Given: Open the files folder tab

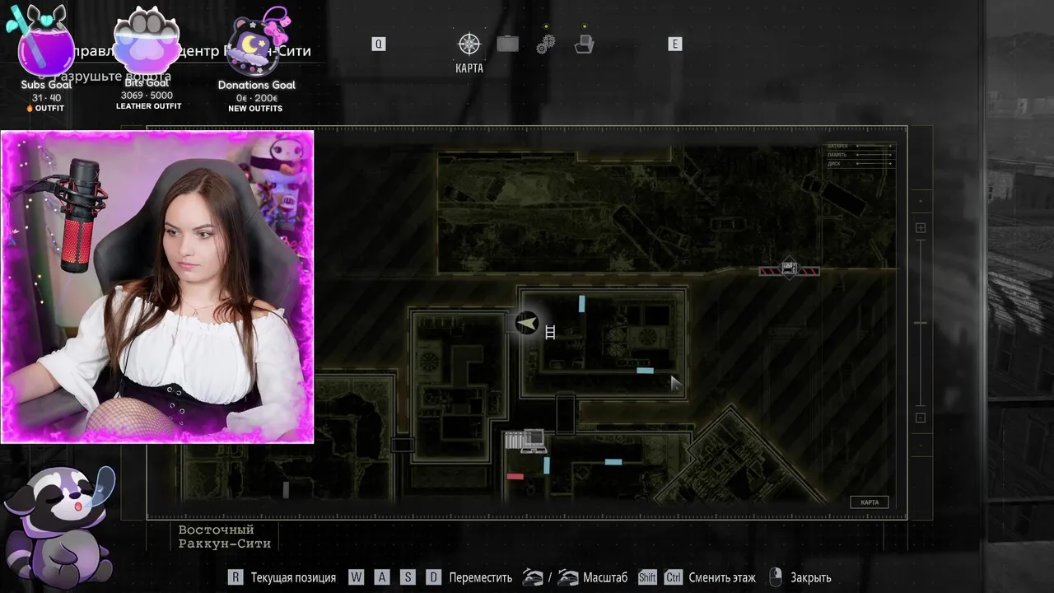Looking at the screenshot, I should coord(585,44).
